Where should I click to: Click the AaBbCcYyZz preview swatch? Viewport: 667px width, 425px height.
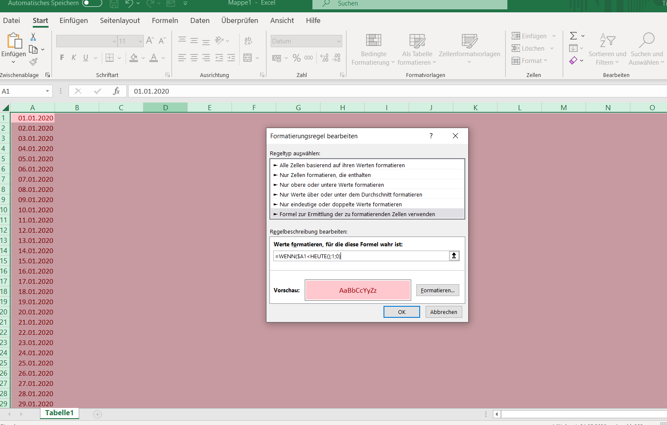pos(358,290)
